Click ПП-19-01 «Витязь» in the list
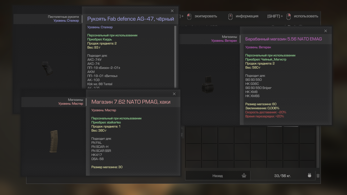The image size is (347, 195). (x=102, y=76)
